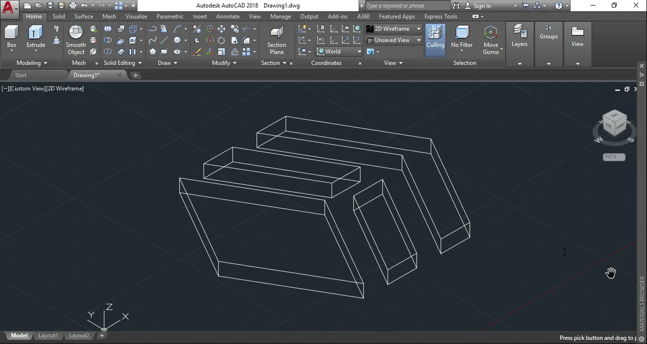Click the Save icon in quick access toolbar

click(50, 6)
